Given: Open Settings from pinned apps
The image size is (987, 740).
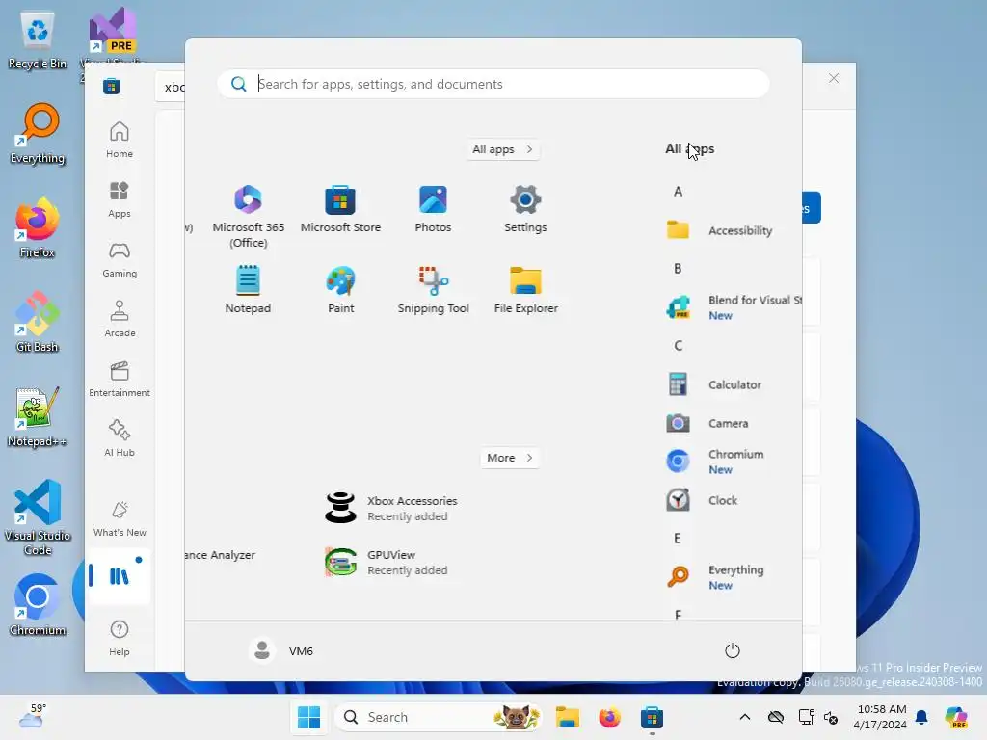Looking at the screenshot, I should [x=525, y=209].
